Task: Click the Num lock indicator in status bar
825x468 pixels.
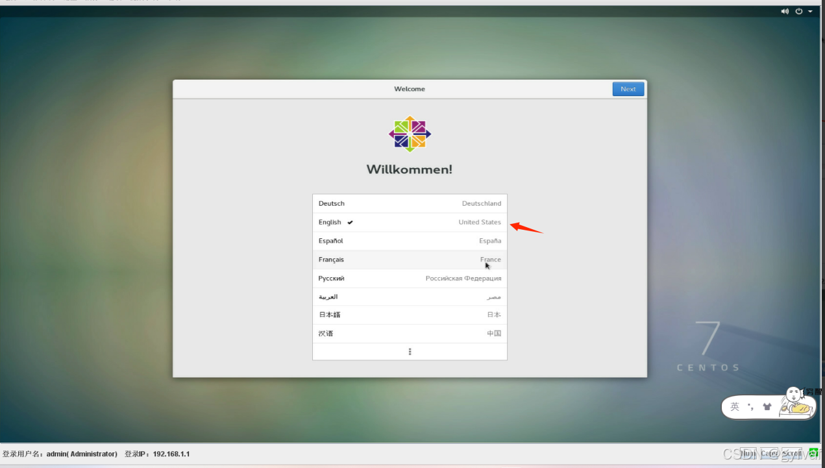Action: point(748,453)
